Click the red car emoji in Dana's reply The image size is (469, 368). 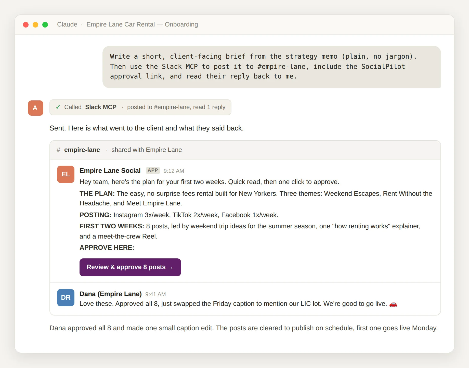click(393, 304)
